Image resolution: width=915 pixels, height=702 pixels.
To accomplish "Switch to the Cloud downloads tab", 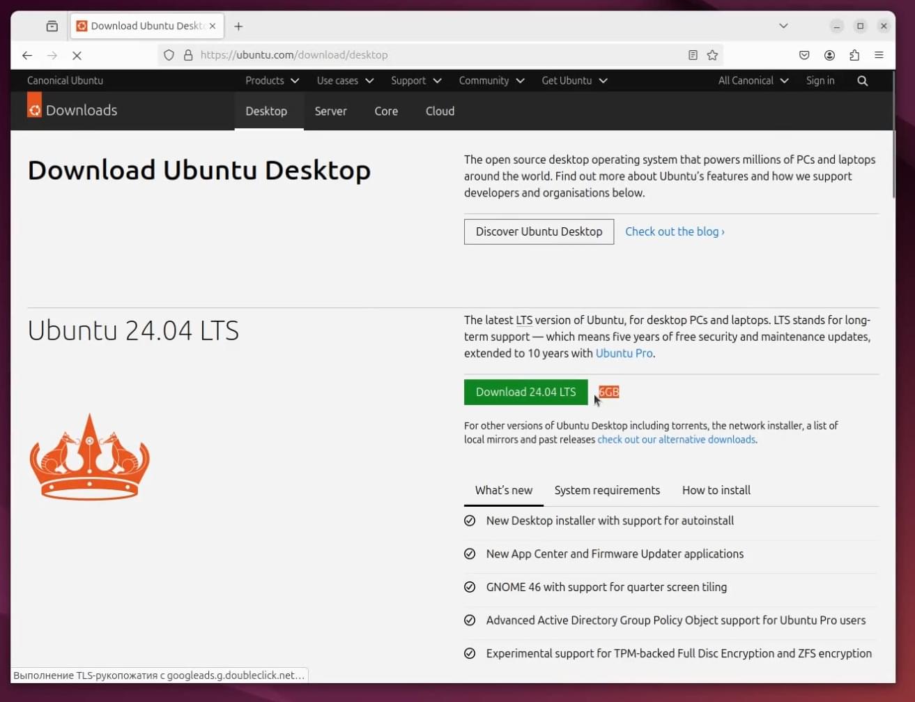I will click(440, 111).
